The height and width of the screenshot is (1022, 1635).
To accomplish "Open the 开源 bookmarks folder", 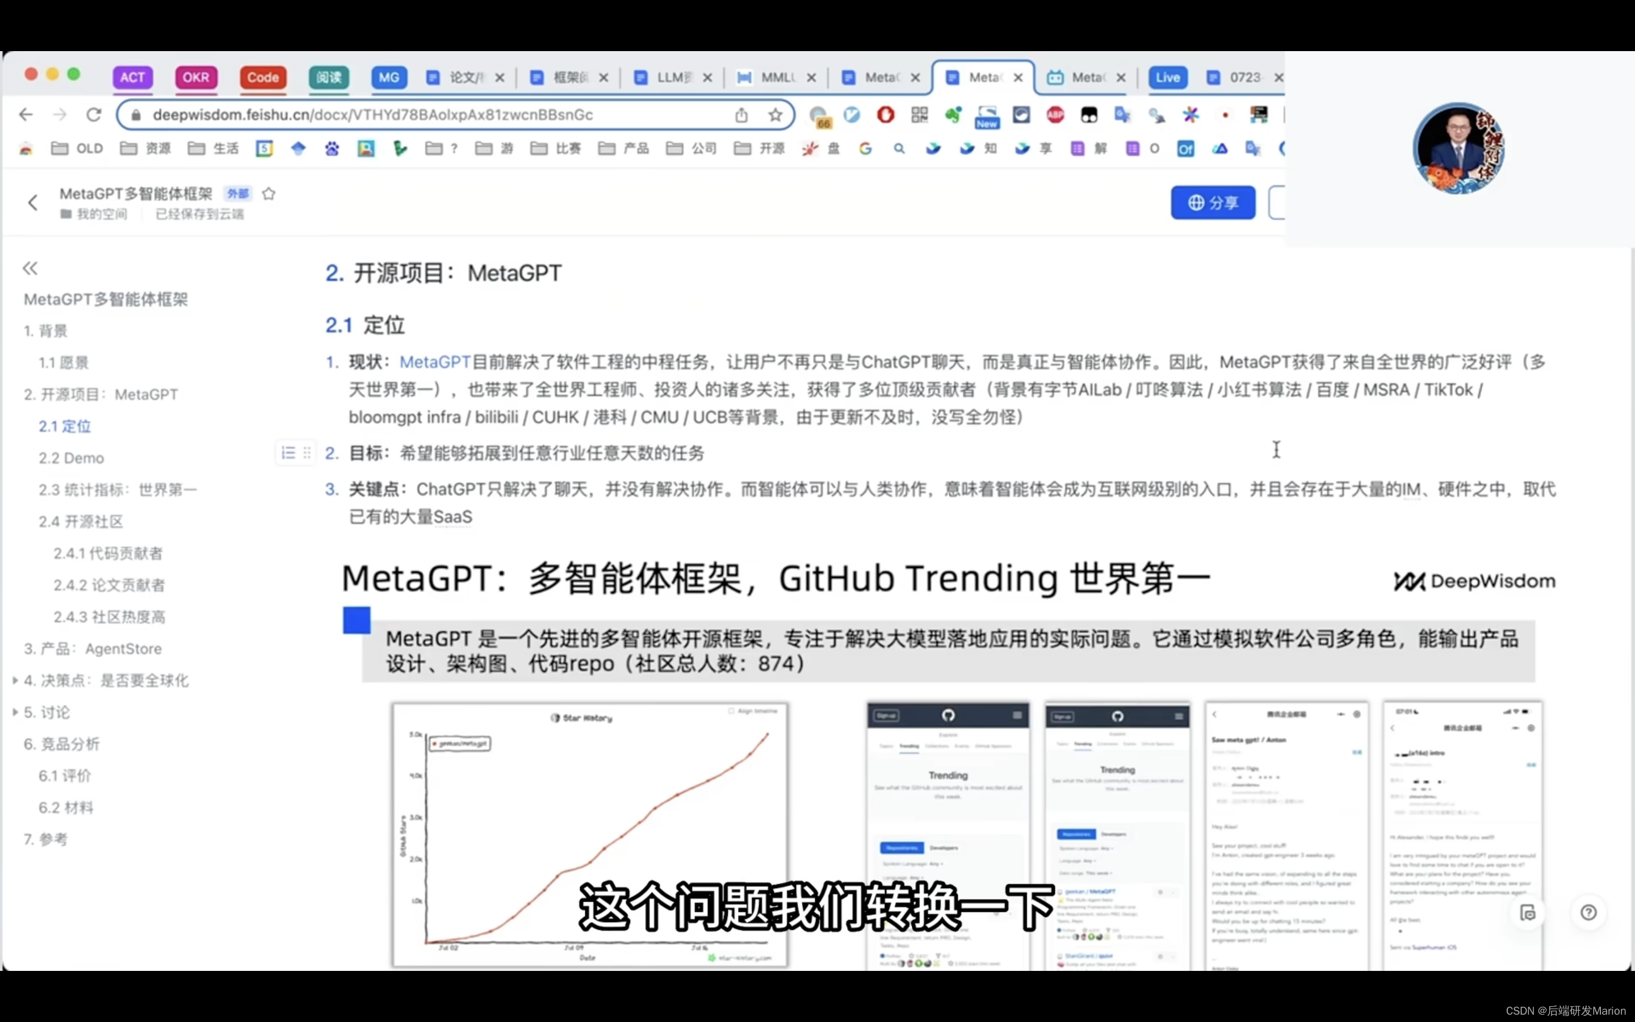I will point(758,148).
